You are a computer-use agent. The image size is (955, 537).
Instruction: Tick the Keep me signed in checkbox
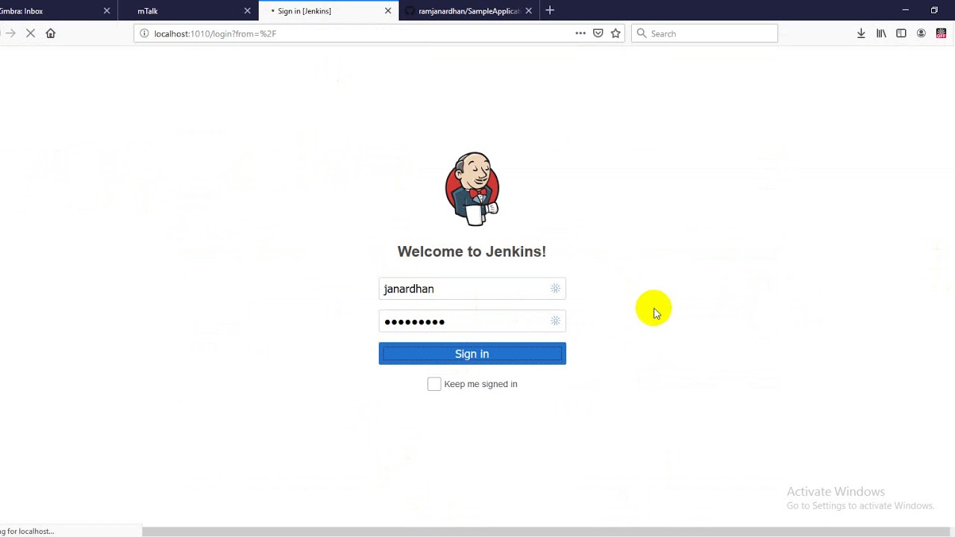click(434, 384)
